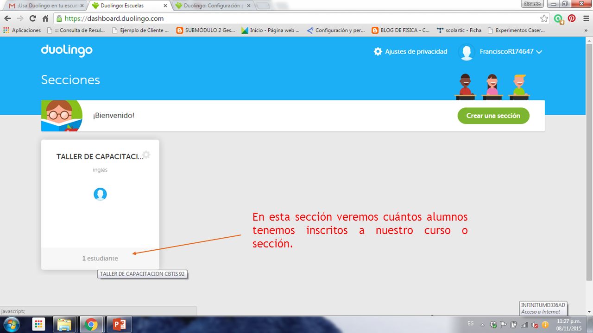Switch to Gmail Usa Duolingo tab
This screenshot has width=593, height=333.
[x=46, y=6]
